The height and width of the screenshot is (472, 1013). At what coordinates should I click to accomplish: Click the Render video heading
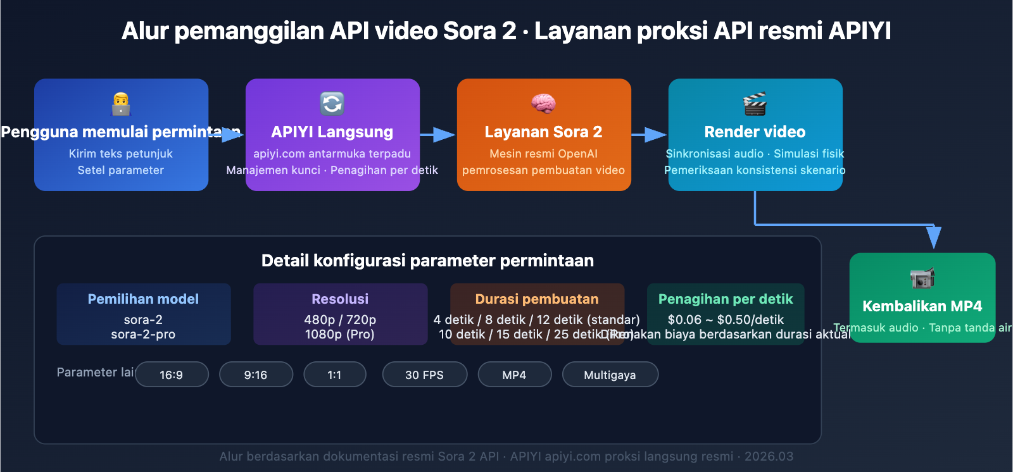click(755, 132)
